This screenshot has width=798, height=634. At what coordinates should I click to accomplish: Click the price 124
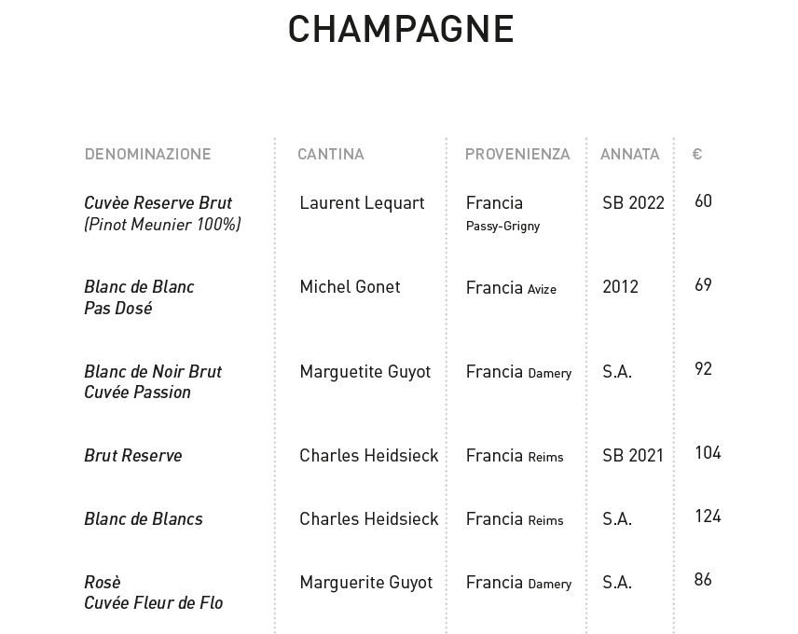point(708,516)
